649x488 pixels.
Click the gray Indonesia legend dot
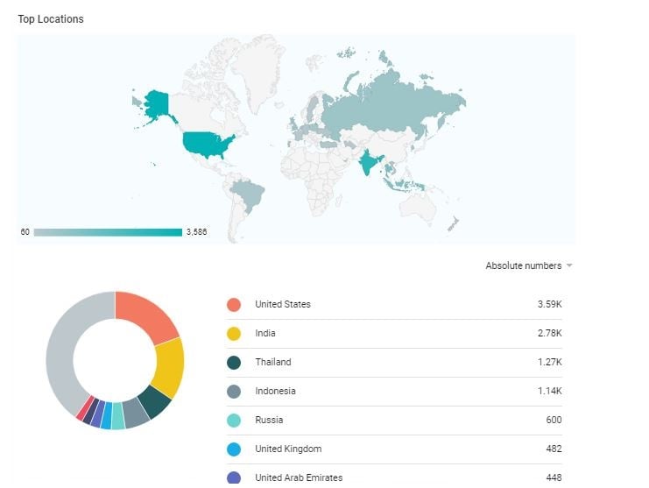pos(234,392)
